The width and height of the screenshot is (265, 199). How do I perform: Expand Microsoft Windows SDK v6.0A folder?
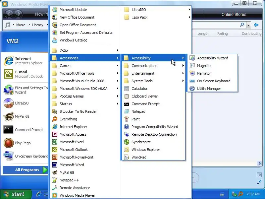click(x=85, y=89)
